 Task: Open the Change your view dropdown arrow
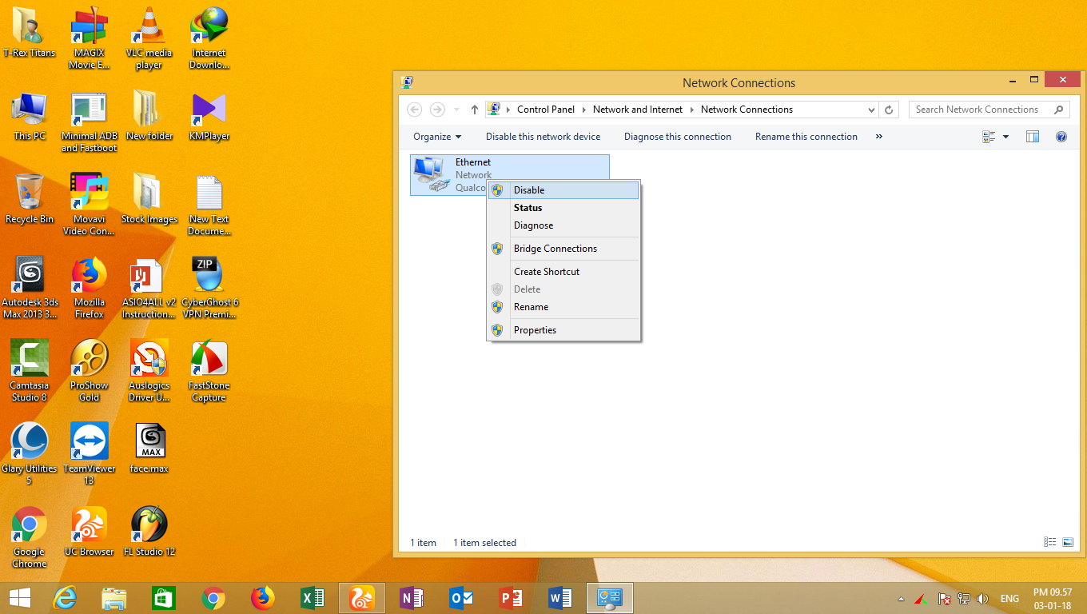coord(1005,137)
